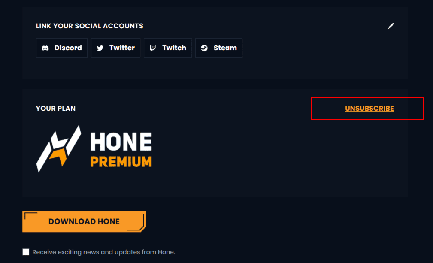
Task: Click the Twitch logo icon
Action: click(x=153, y=48)
